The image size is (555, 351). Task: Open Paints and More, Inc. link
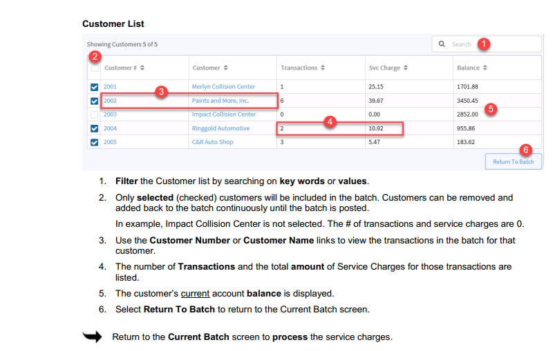[220, 101]
